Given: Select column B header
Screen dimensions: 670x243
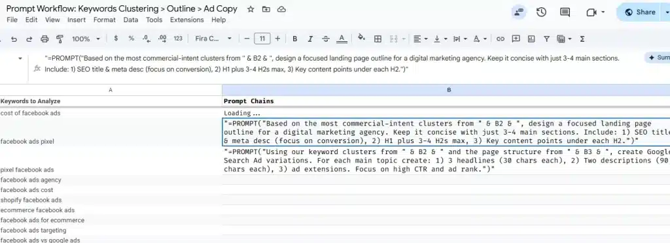Looking at the screenshot, I should point(446,90).
